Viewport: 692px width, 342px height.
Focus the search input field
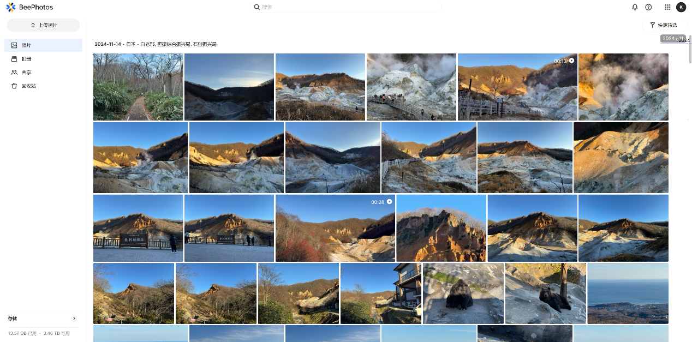coord(349,7)
